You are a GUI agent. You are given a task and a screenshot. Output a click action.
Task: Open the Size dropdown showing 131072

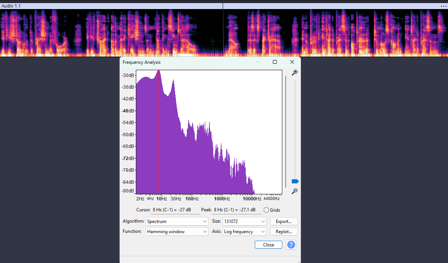(x=244, y=221)
